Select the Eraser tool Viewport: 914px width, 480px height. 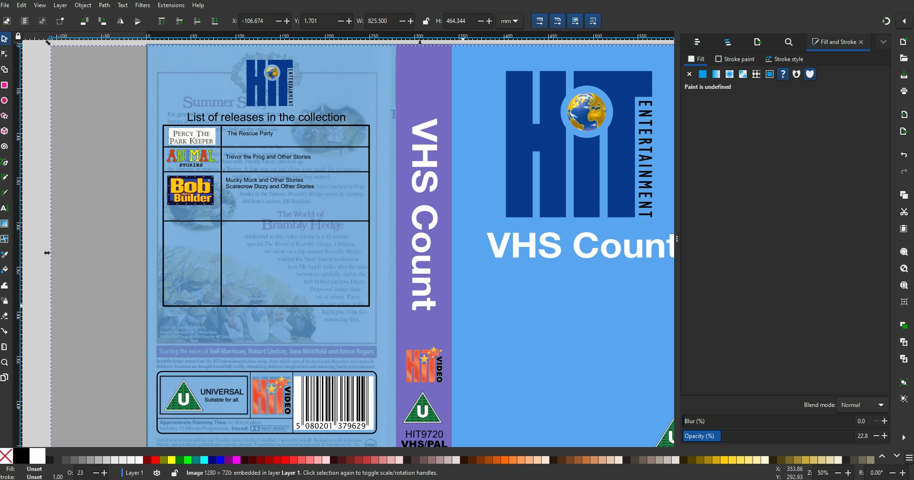4,316
